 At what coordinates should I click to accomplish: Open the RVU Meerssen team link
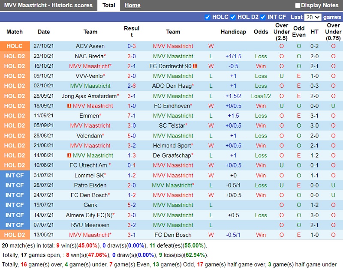click(90, 225)
